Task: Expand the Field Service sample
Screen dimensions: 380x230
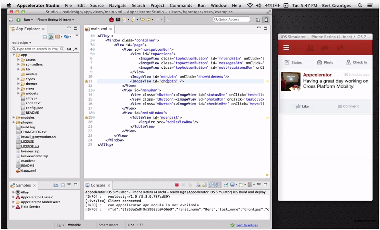Action: point(14,207)
